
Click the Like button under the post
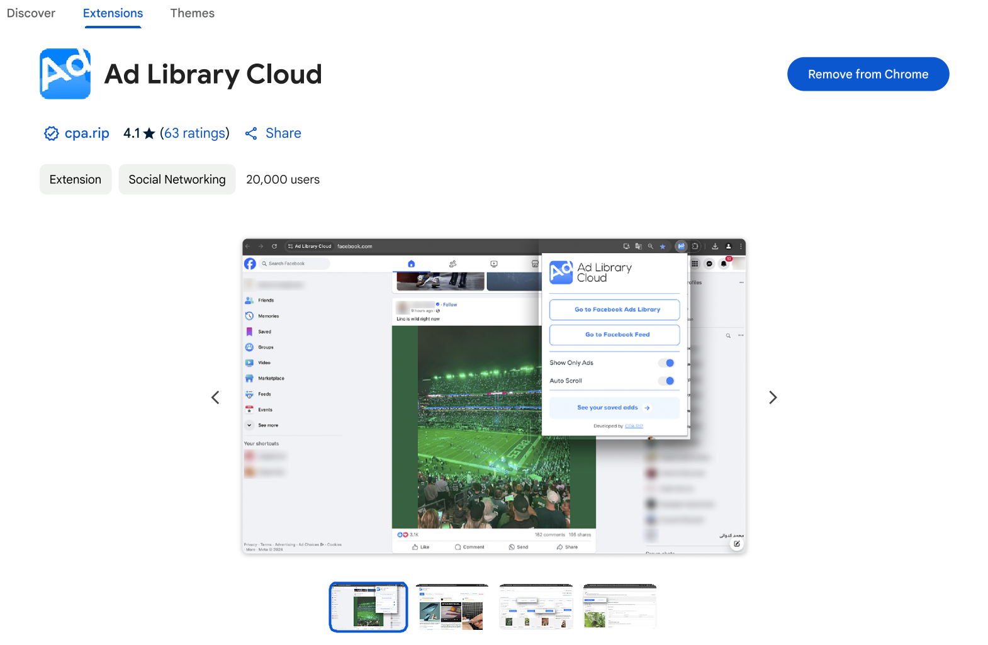point(420,547)
